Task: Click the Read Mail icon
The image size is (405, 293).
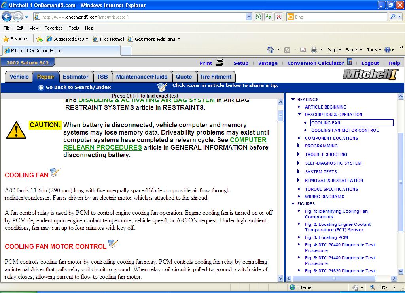Action: [x=303, y=50]
